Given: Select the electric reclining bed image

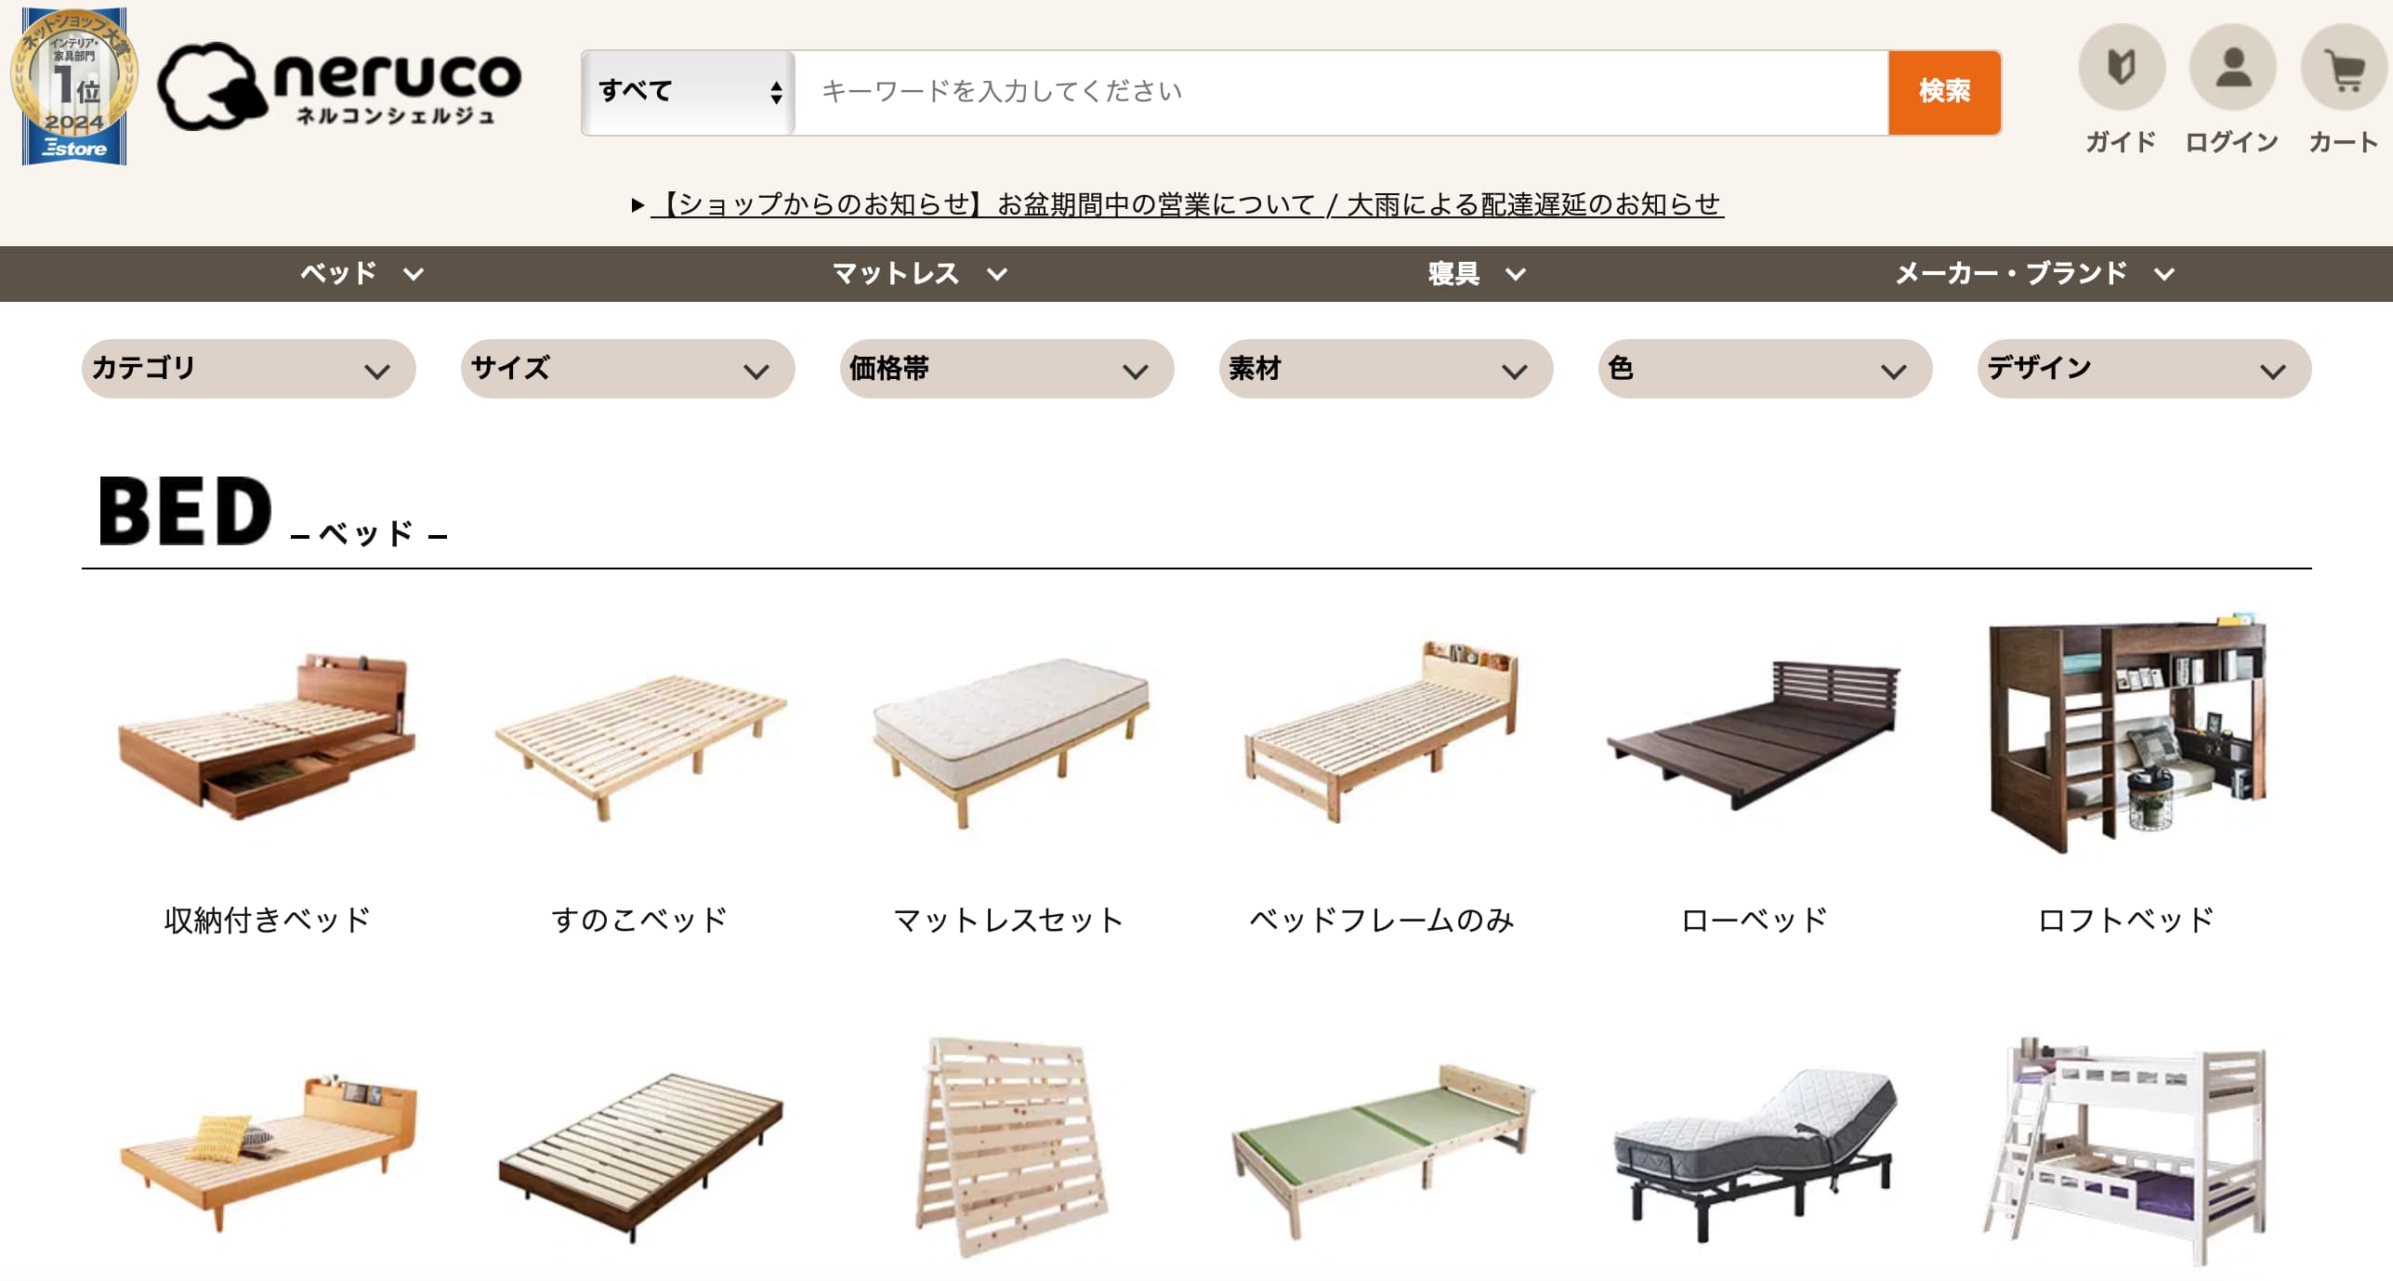Looking at the screenshot, I should (x=1755, y=1153).
